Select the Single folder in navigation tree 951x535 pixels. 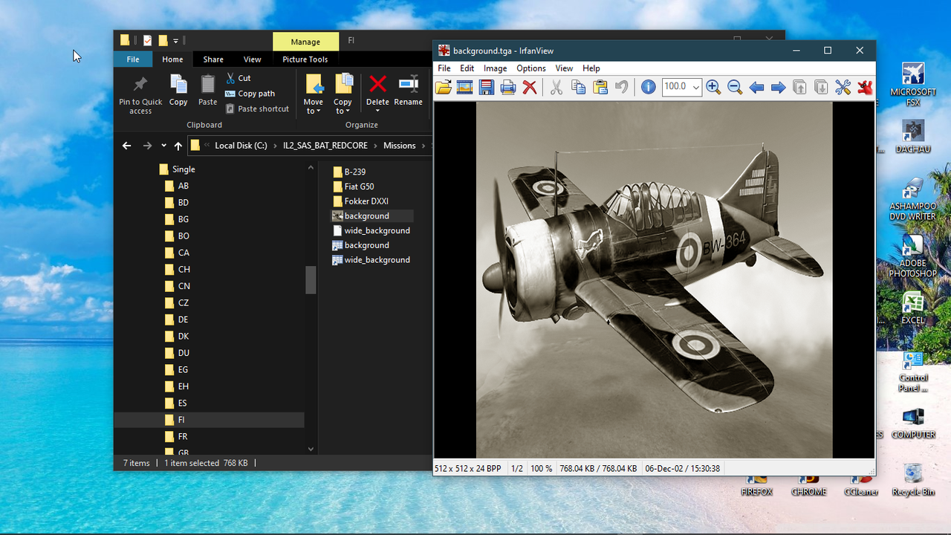click(x=177, y=169)
